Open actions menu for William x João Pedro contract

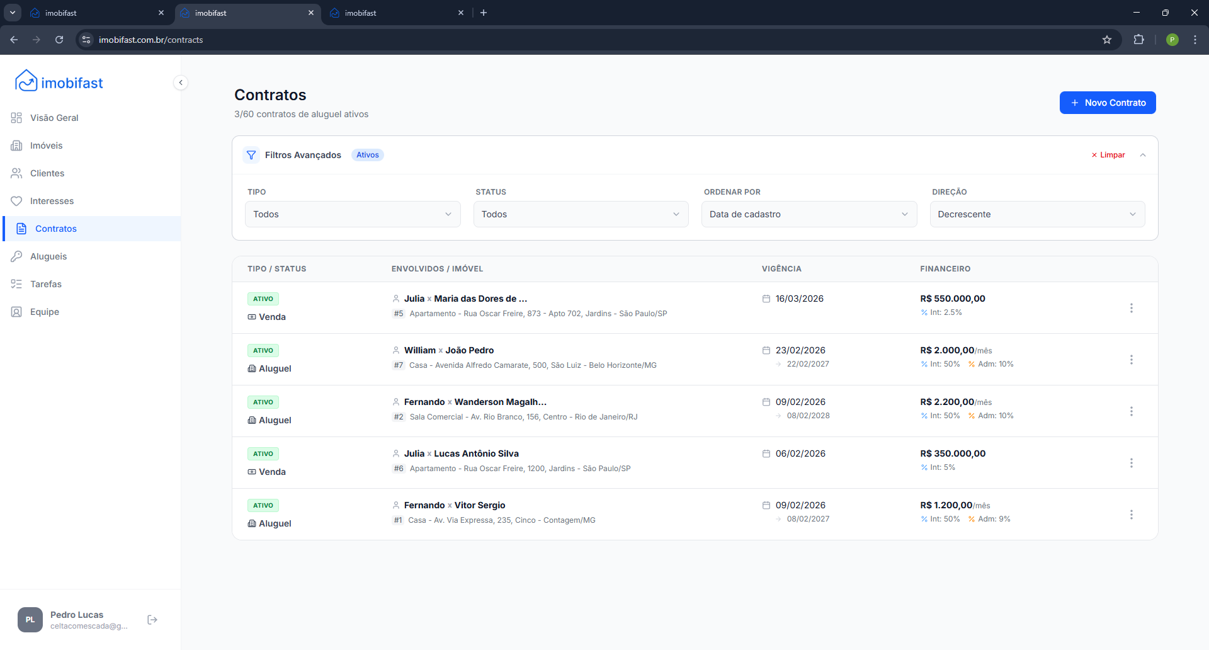[x=1131, y=360]
